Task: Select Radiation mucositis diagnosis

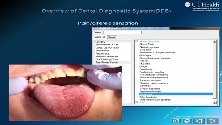Action: coord(150,80)
